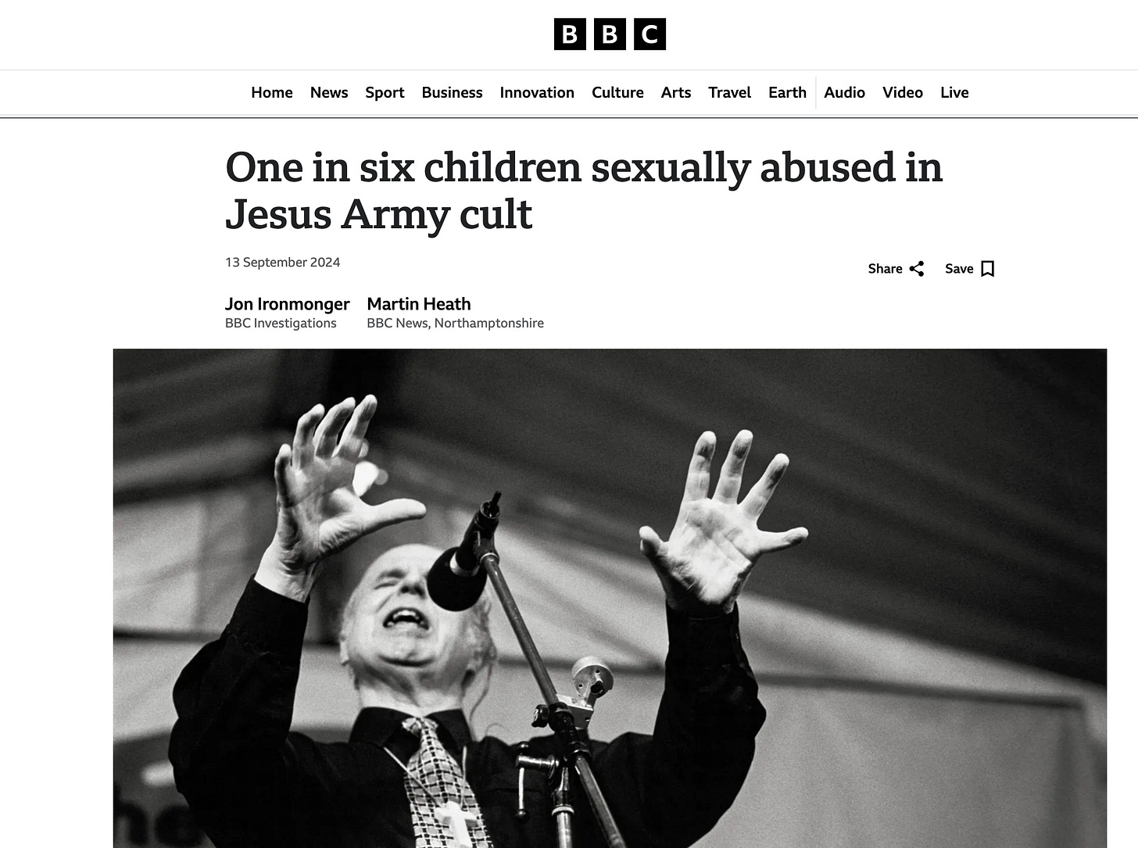The image size is (1138, 848).
Task: Click the Save text button
Action: pos(959,269)
